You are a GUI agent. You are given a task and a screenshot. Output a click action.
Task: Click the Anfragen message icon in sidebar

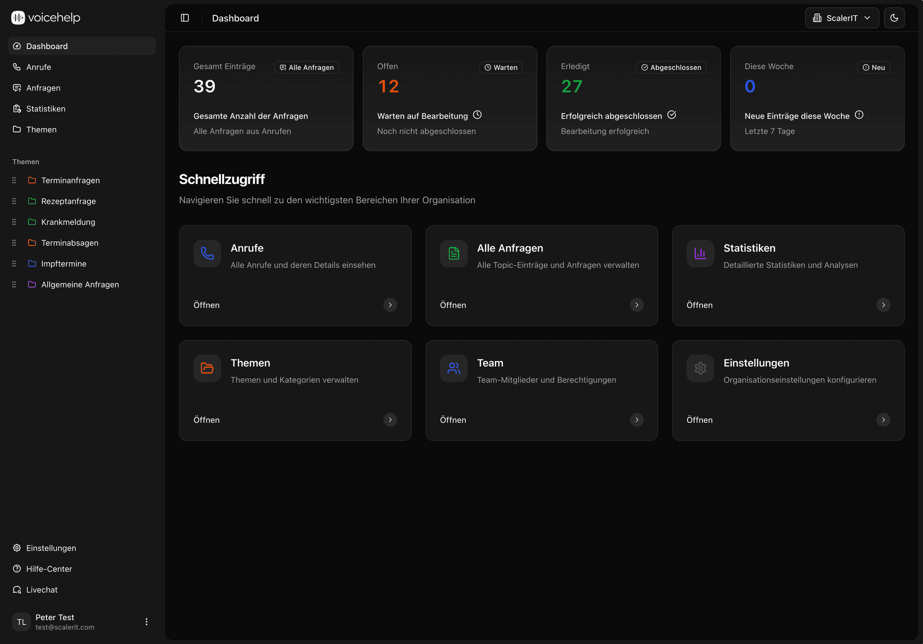coord(17,88)
